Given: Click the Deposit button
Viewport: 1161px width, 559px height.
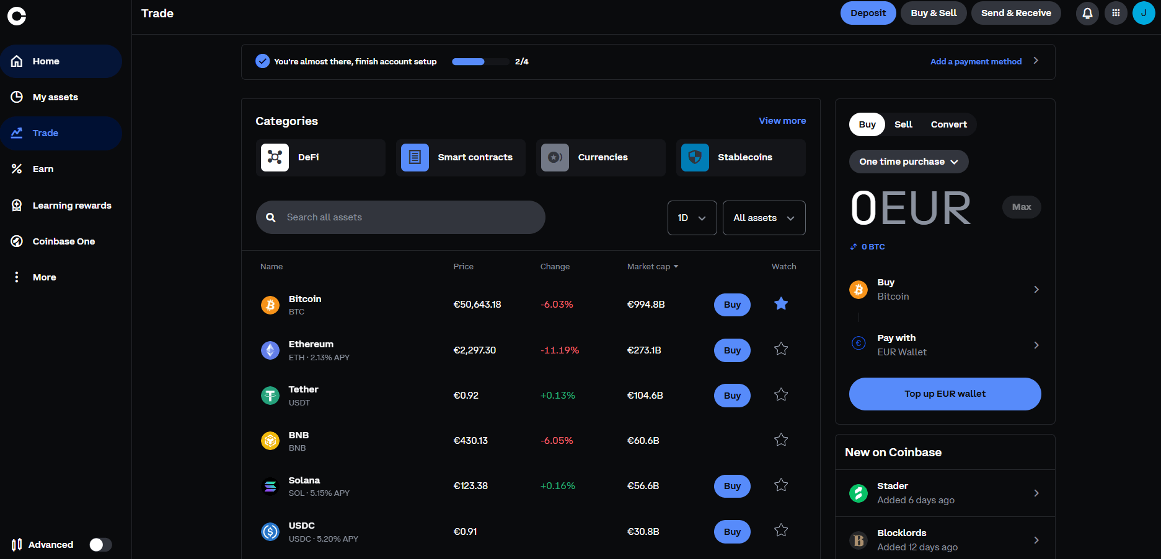Looking at the screenshot, I should (x=868, y=13).
